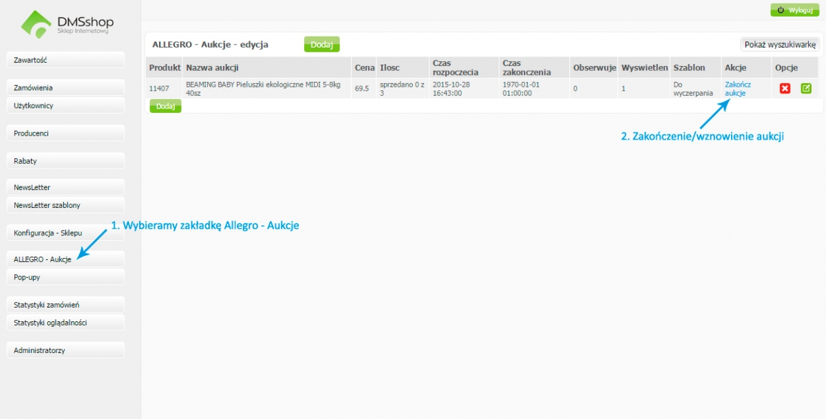This screenshot has width=826, height=419.
Task: Click the end time 1970-01-01 01:00:00
Action: click(521, 89)
